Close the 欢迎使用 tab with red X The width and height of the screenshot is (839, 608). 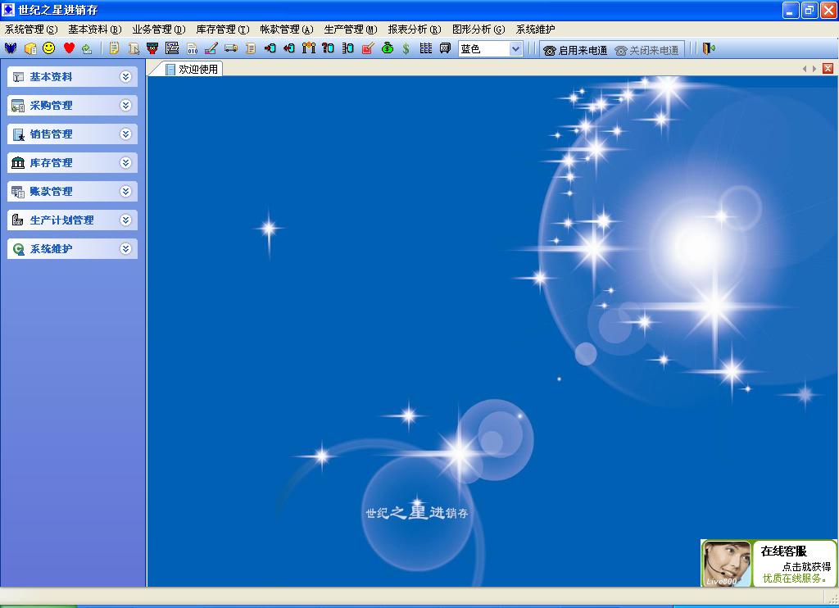click(x=828, y=69)
